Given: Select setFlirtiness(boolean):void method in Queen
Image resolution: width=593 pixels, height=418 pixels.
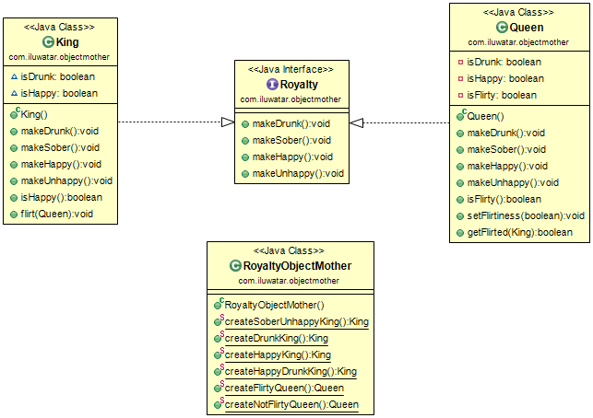Looking at the screenshot, I should click(x=526, y=215).
